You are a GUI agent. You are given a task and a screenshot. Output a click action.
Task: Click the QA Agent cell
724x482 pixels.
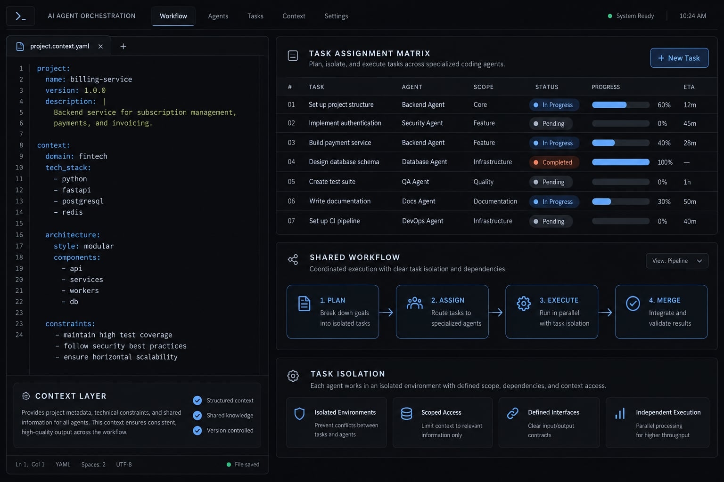coord(415,182)
